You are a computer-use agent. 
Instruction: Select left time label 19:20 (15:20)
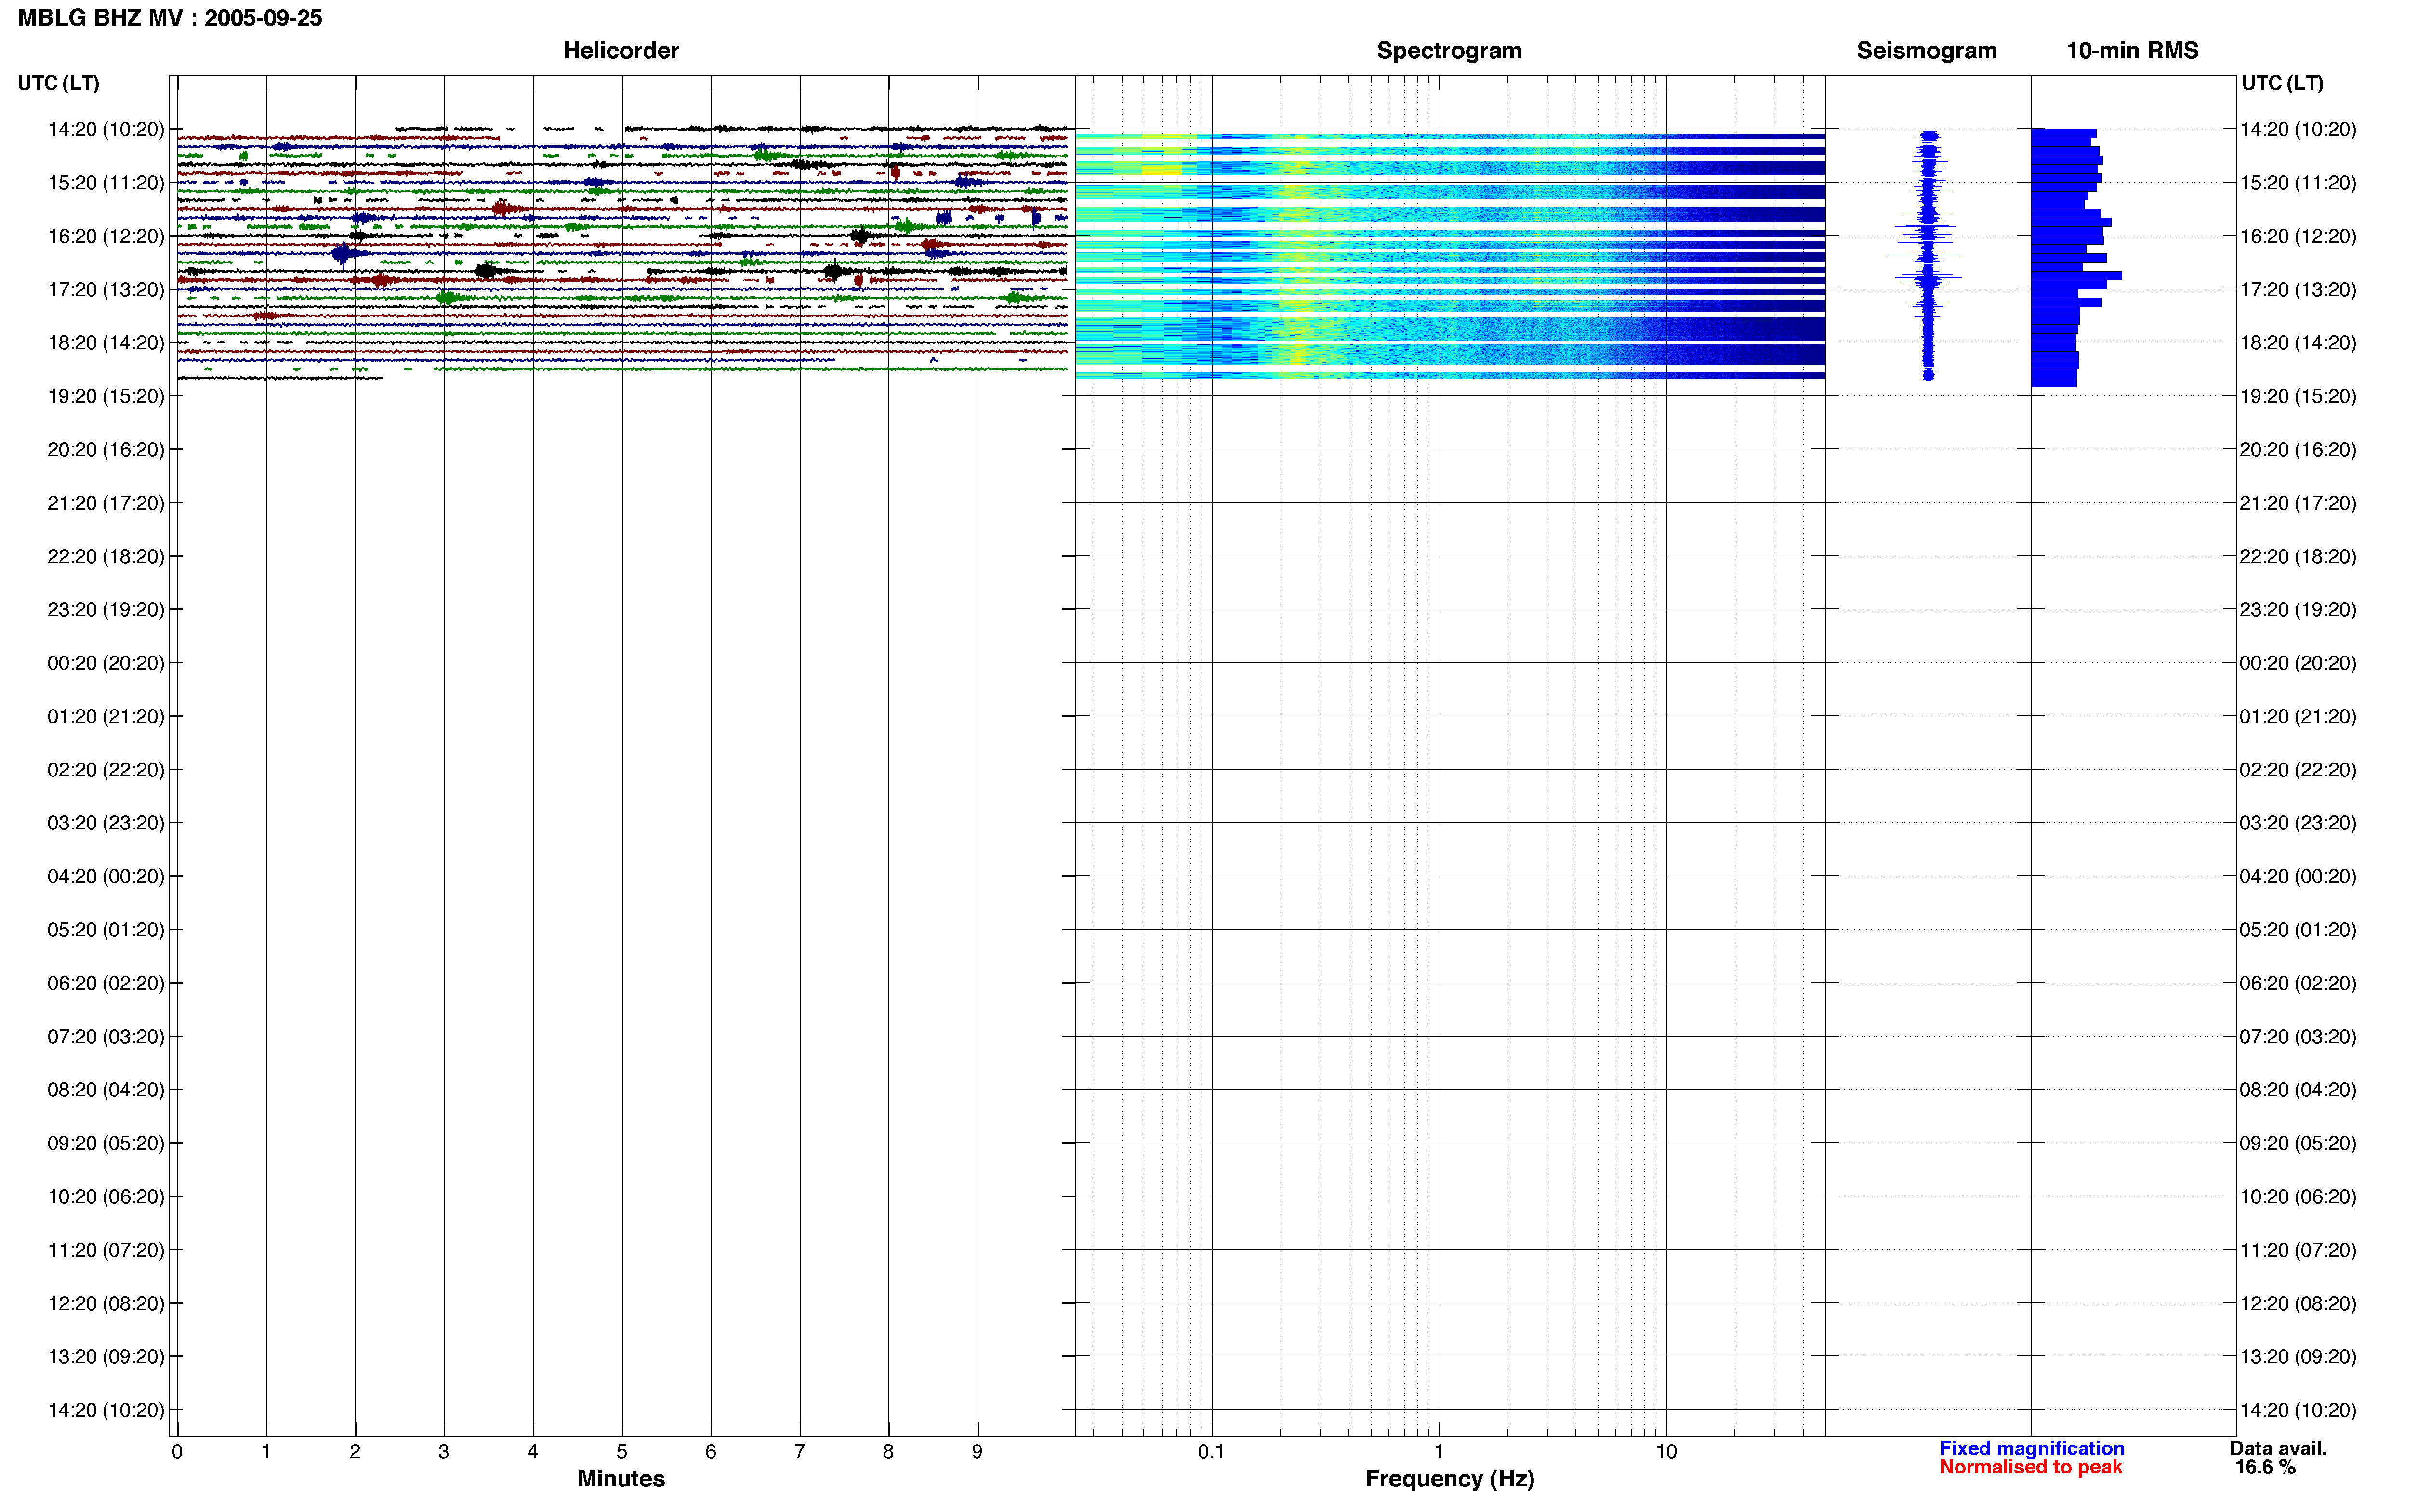click(x=106, y=396)
